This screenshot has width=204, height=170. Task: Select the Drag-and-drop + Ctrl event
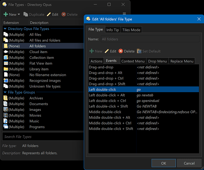[143, 78]
